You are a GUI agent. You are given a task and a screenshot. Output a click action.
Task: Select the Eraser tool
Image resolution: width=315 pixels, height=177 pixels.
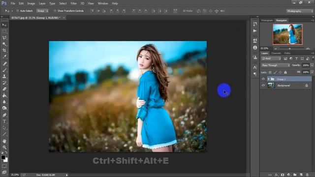(x=4, y=89)
